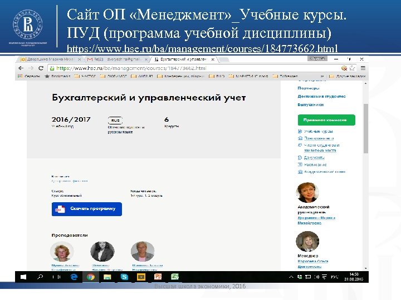Click the second teacher's black-and-white photo

(102, 252)
